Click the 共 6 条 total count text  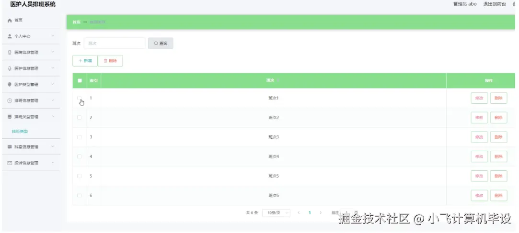point(252,213)
